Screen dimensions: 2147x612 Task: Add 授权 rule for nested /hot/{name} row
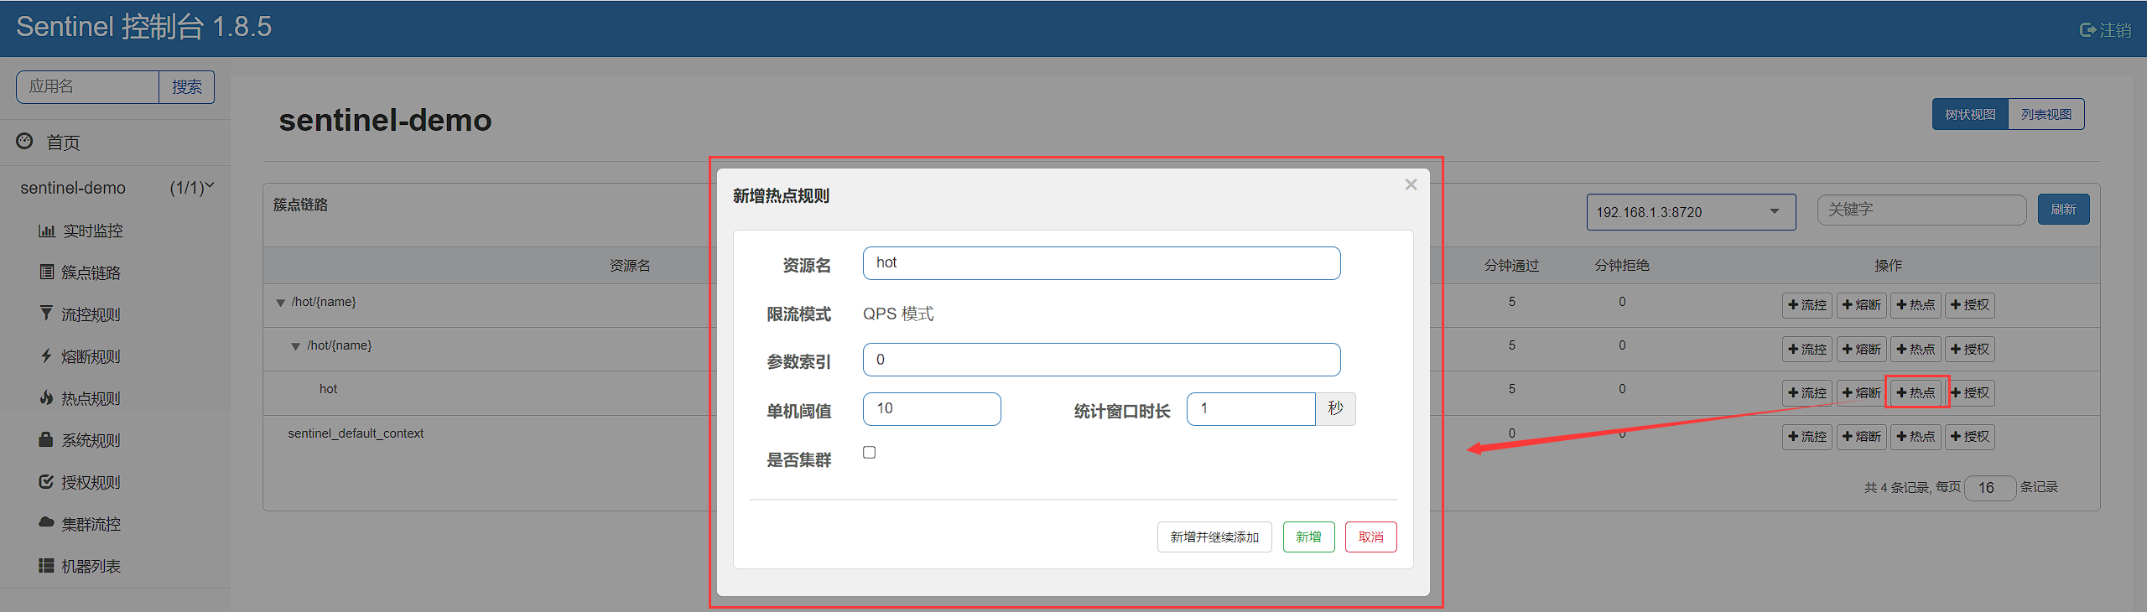1970,349
